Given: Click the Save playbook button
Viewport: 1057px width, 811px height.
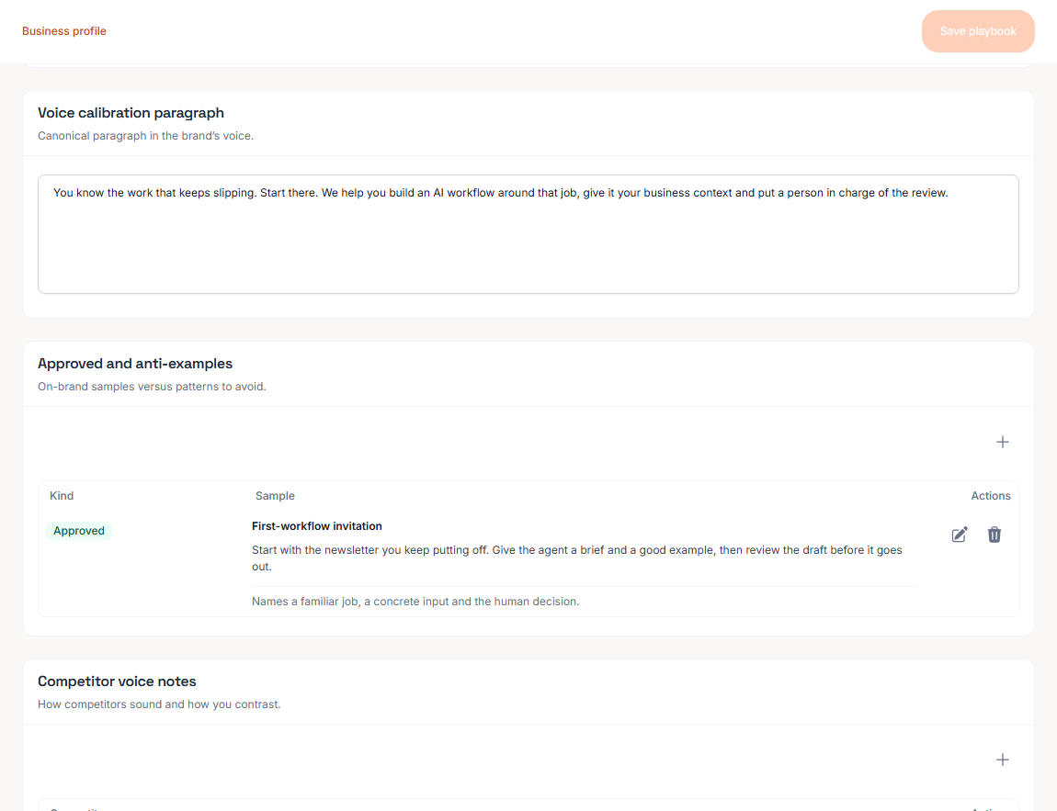Looking at the screenshot, I should (977, 31).
